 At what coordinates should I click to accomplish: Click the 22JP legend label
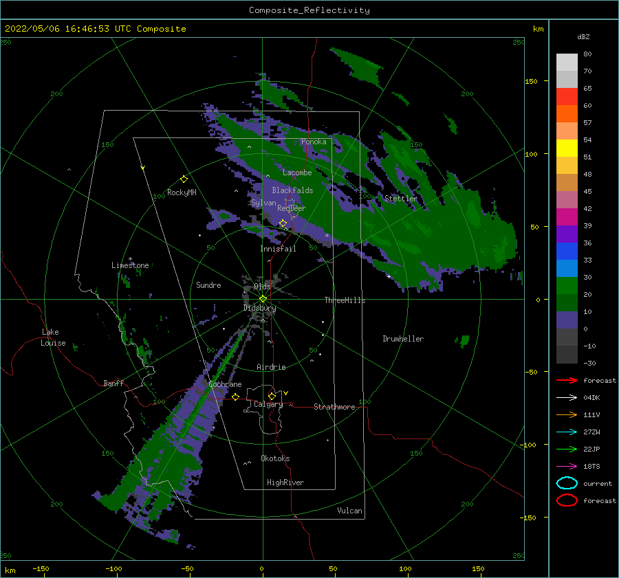point(591,449)
